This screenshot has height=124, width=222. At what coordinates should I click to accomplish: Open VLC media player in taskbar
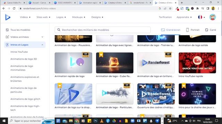102,121
